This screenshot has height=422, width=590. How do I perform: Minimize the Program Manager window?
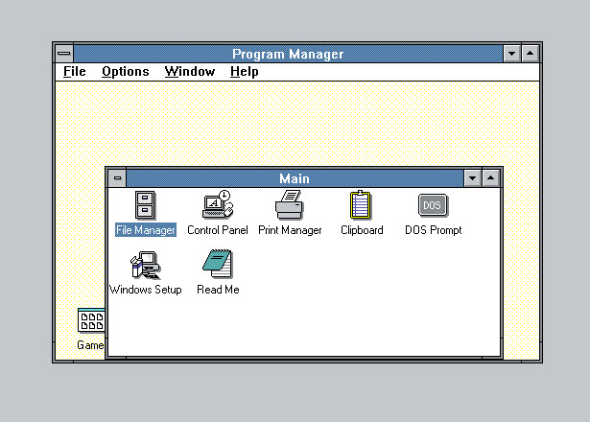511,54
